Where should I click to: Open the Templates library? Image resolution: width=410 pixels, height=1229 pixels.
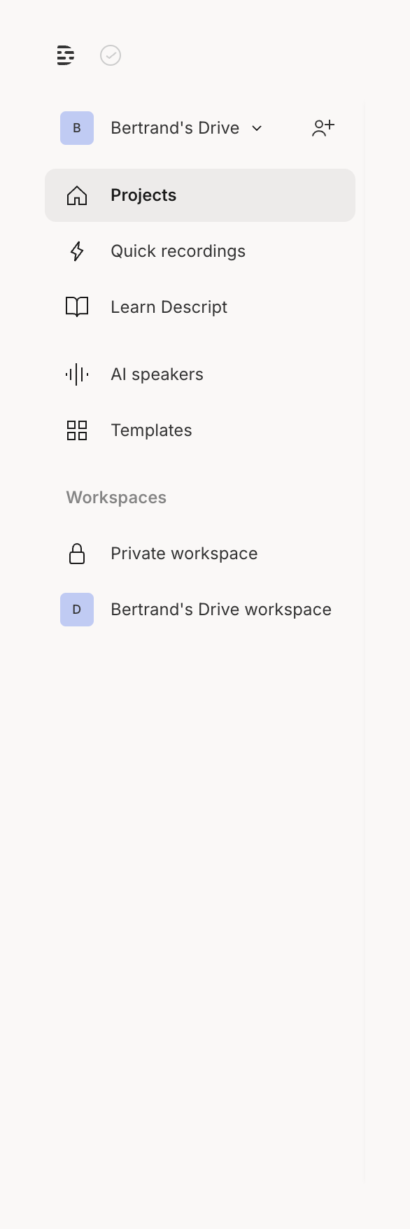coord(151,430)
